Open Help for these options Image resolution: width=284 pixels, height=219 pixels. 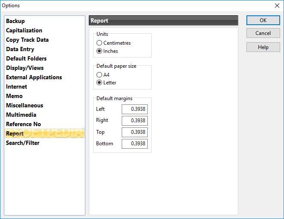tap(263, 47)
